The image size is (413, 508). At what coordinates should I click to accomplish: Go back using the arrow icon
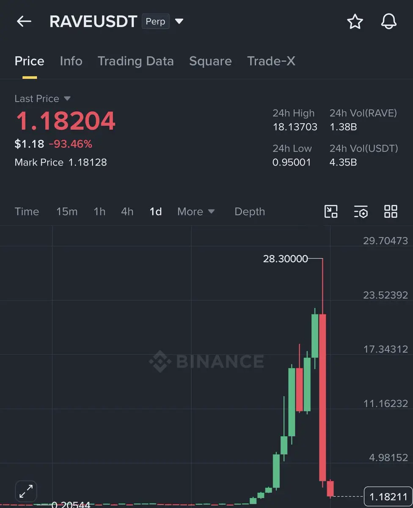tap(24, 21)
